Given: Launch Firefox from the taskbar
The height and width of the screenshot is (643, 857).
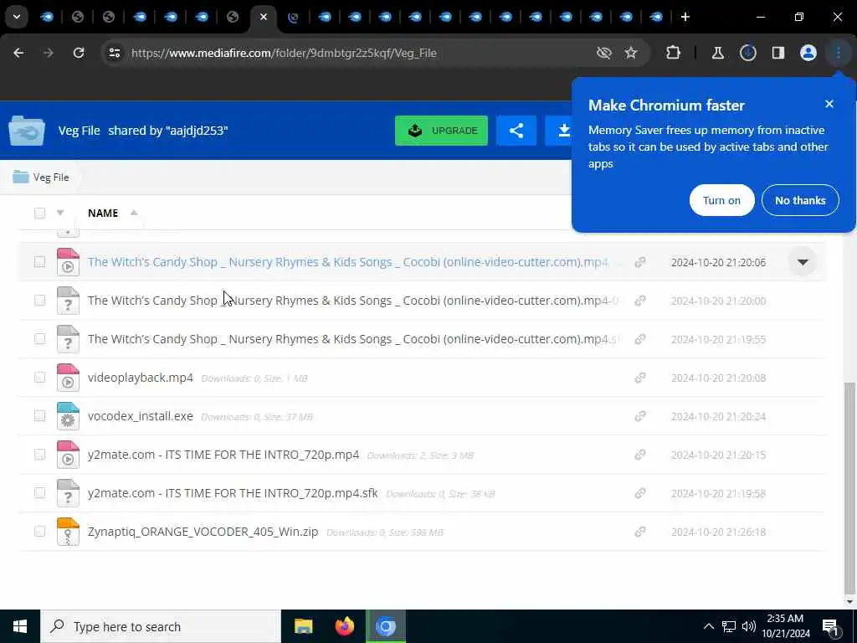Looking at the screenshot, I should point(344,626).
